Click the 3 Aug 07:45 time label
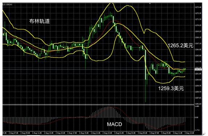The height and width of the screenshot is (136, 208). pos(154,133)
